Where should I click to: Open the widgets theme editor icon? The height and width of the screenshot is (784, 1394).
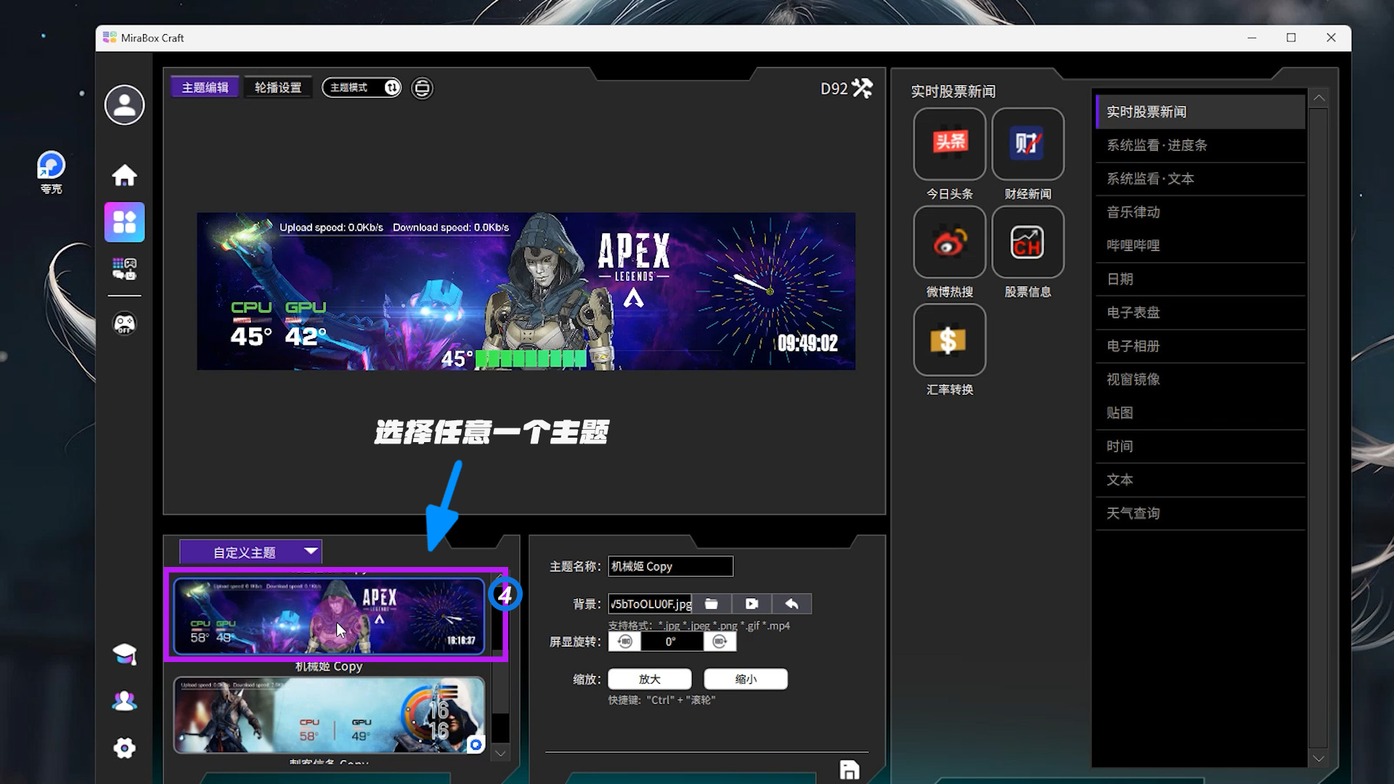[124, 222]
